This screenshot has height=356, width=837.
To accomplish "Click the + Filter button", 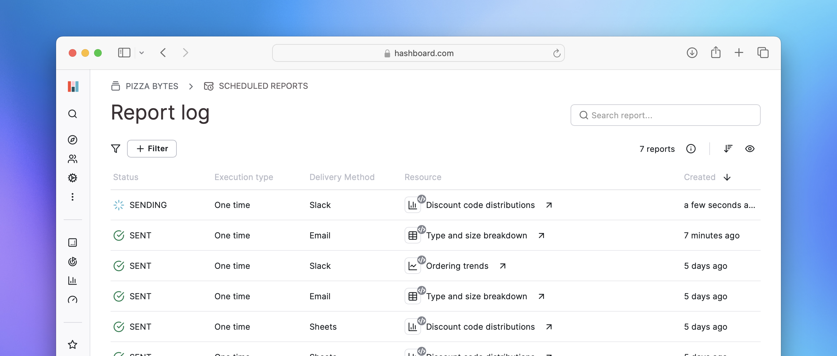I will pos(152,149).
